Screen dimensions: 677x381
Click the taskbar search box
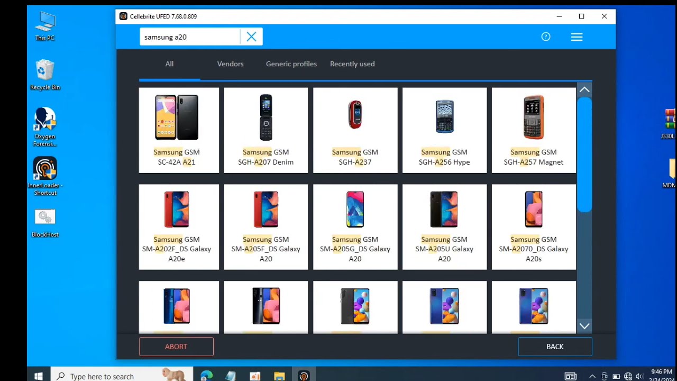click(x=122, y=376)
